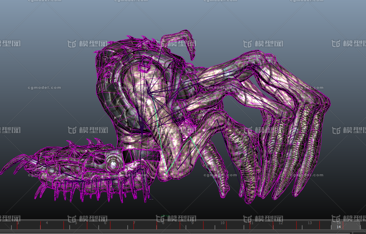Jump to frame 12 on the timeline
This screenshot has height=234, width=366.
tap(281, 223)
